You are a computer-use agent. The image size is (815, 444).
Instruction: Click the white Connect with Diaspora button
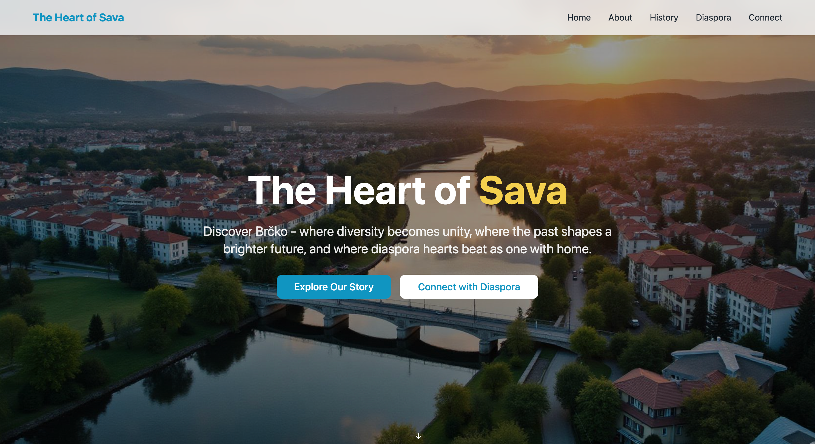(x=469, y=287)
